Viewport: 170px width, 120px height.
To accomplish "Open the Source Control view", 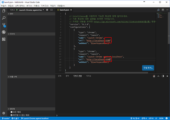I will (4, 25).
